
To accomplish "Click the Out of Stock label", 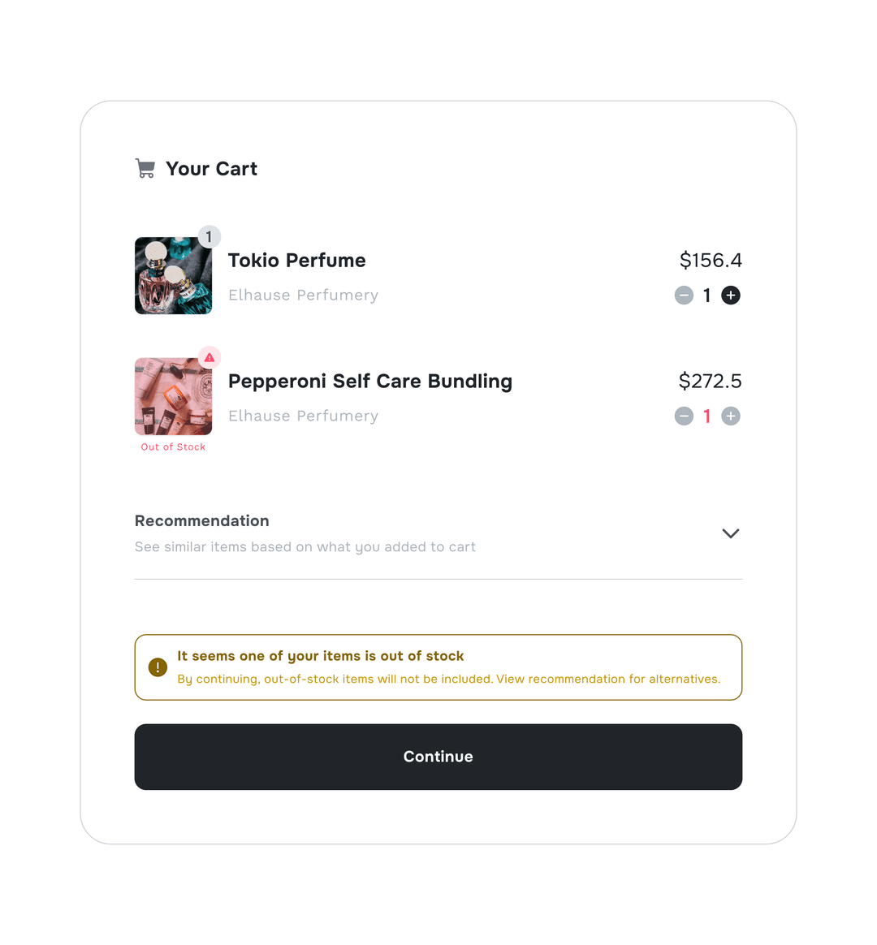I will click(x=173, y=447).
